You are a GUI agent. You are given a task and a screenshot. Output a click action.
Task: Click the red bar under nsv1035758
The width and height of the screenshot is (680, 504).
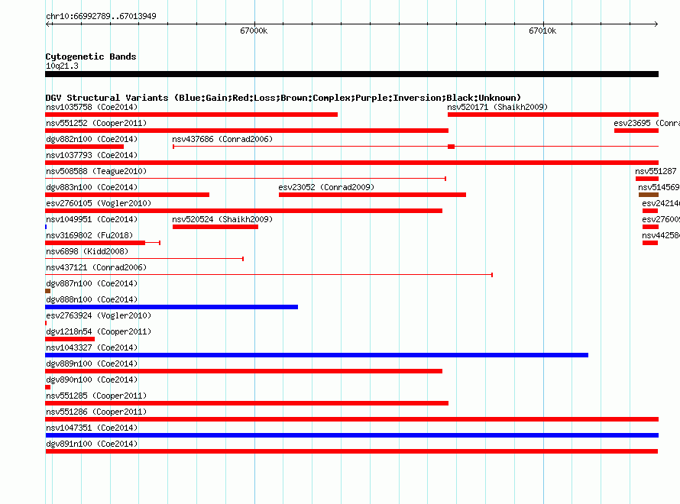tap(191, 115)
